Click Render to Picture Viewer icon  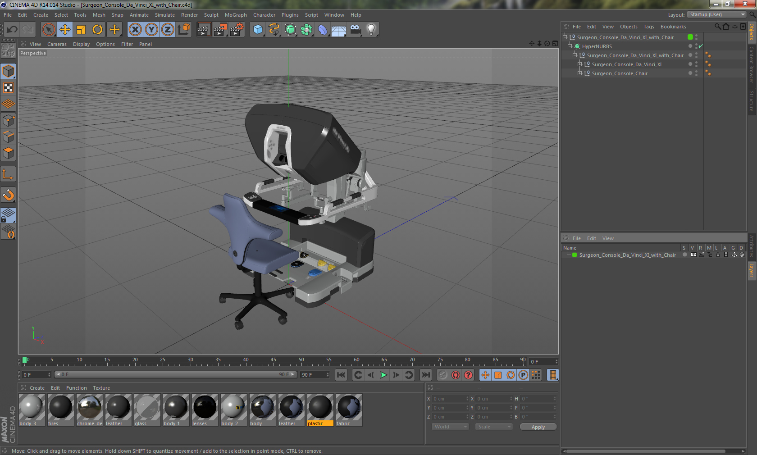(x=220, y=30)
